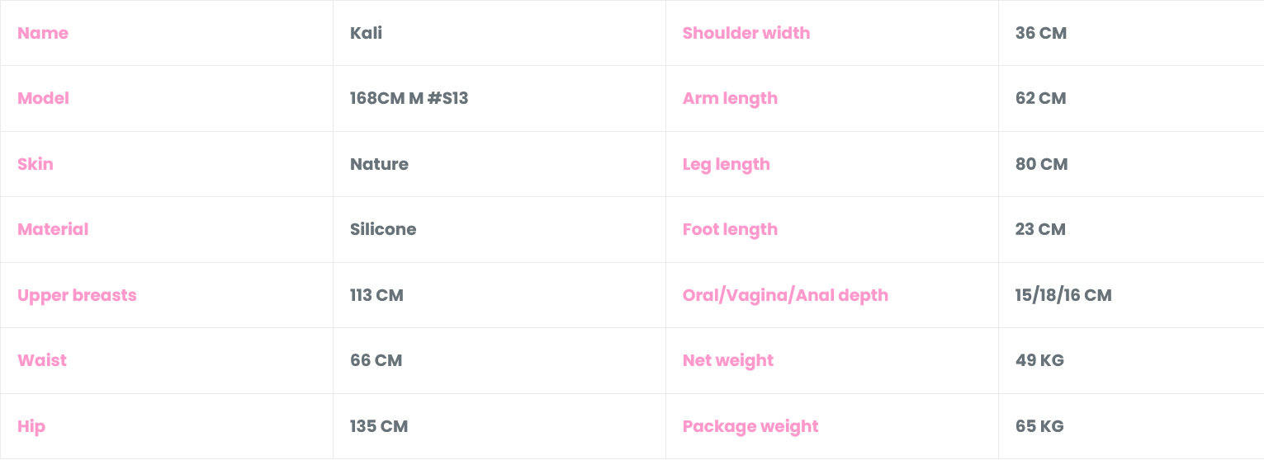
Task: Click the Waist label
Action: 42,360
